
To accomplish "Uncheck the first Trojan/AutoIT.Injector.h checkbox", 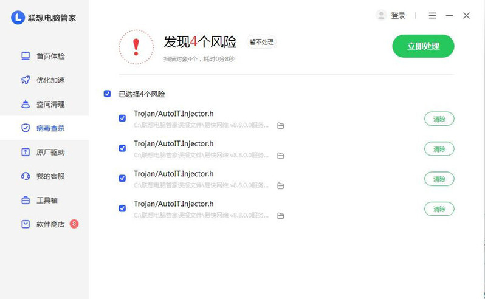I will point(122,119).
